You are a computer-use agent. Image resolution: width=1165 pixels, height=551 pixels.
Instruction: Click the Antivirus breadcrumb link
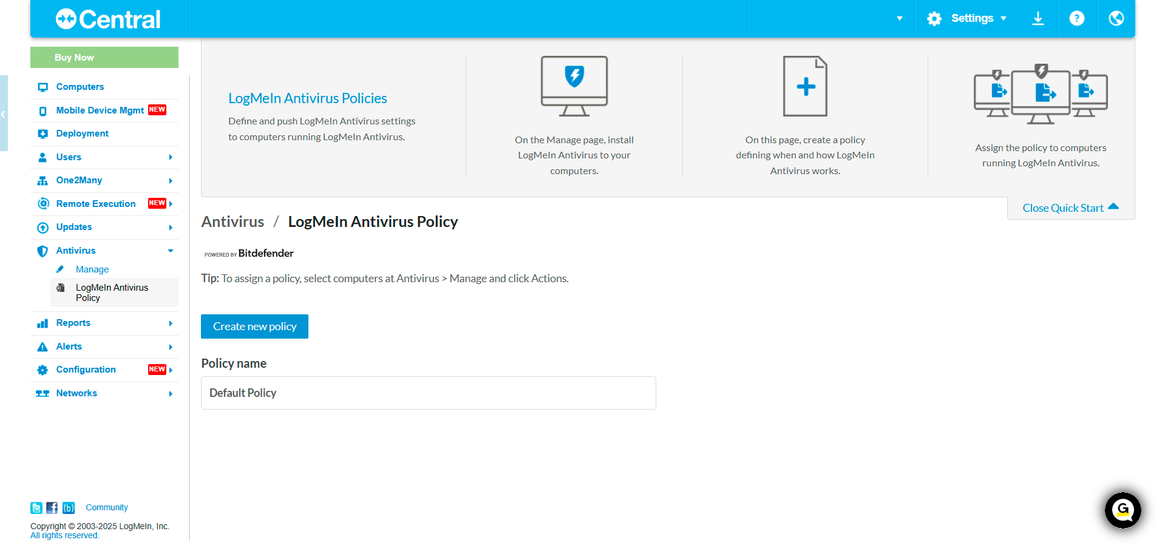coord(233,222)
